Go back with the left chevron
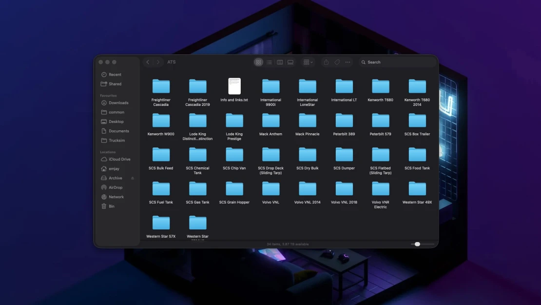 pos(148,62)
